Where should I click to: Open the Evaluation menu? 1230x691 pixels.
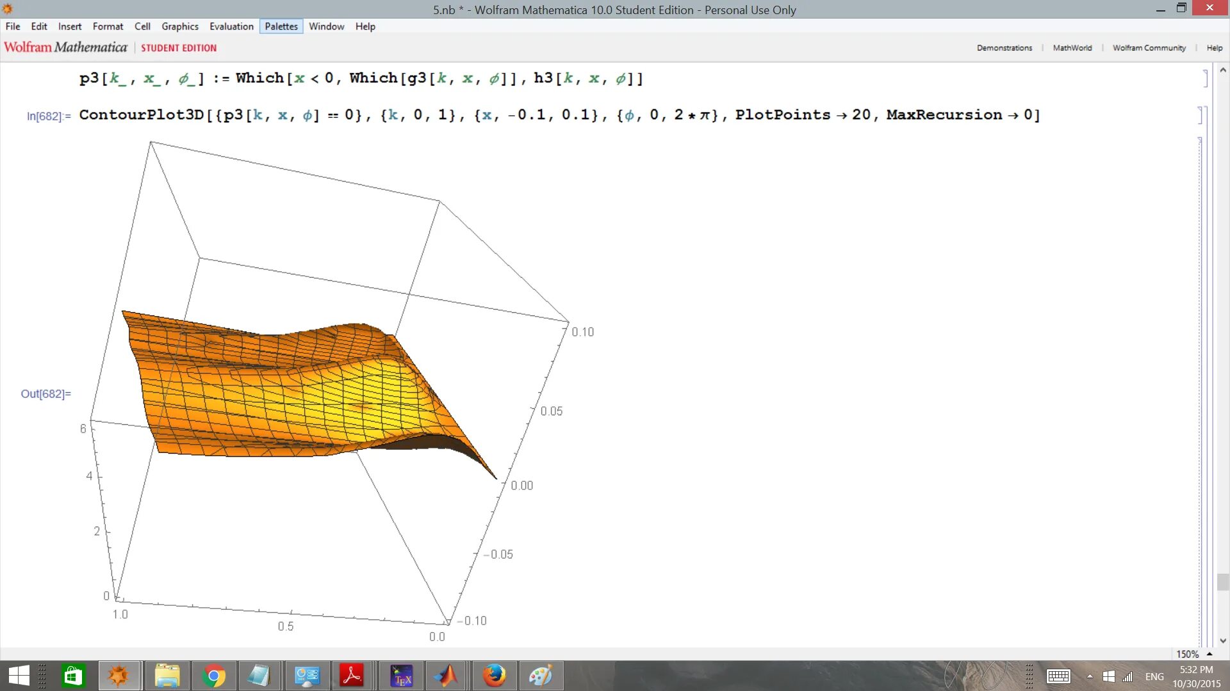(231, 26)
